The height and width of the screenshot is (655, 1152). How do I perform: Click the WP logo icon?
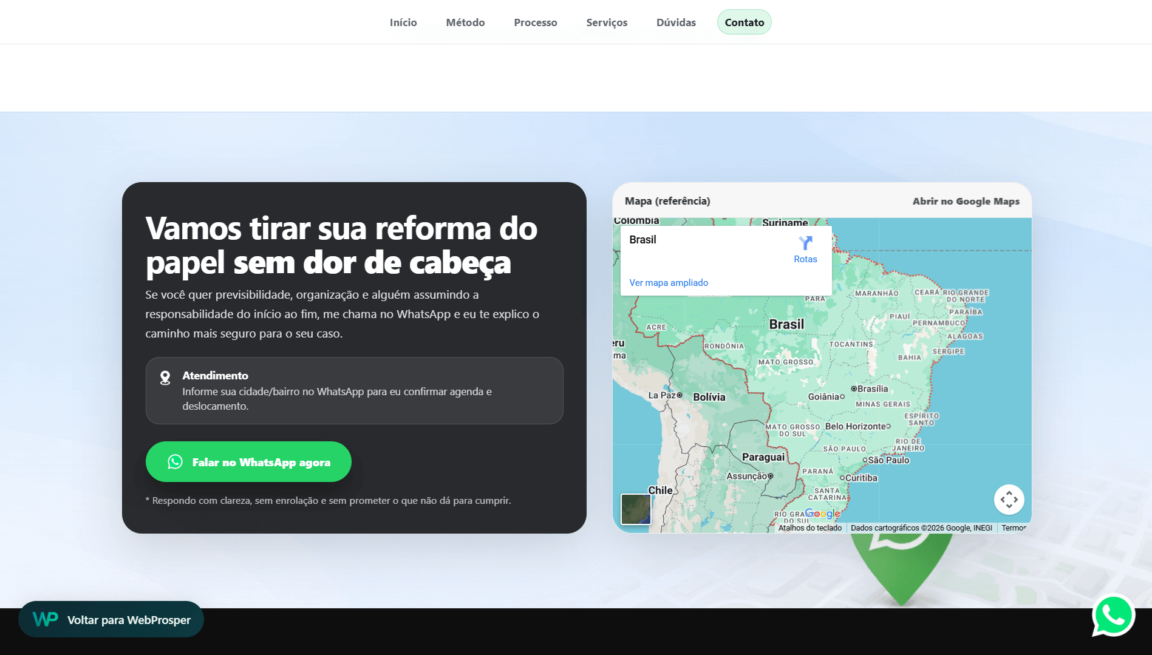tap(46, 619)
